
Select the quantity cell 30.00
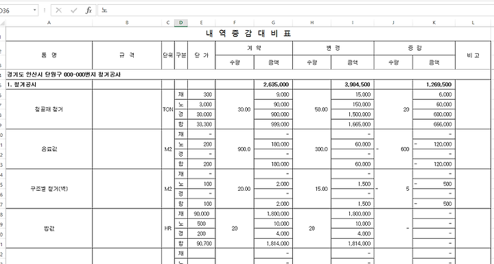click(x=235, y=109)
